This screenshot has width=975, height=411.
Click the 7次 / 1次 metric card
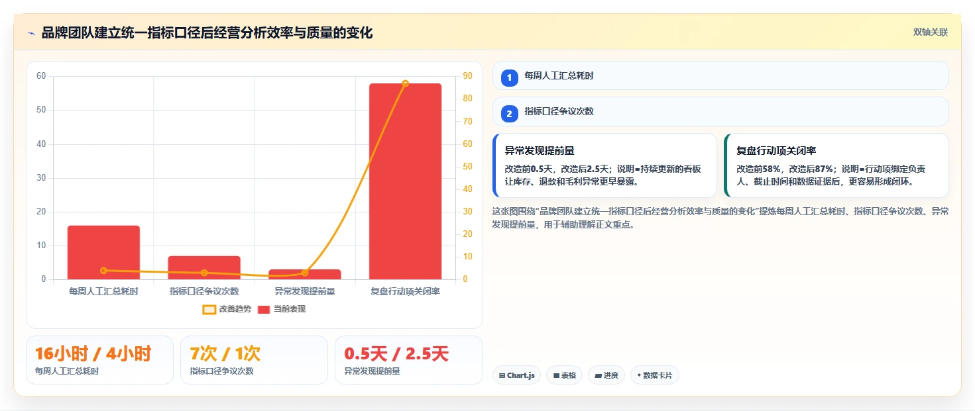(x=254, y=360)
